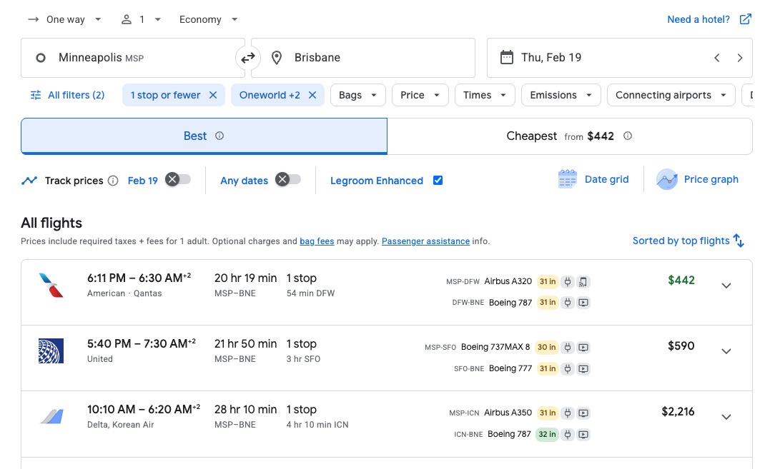The height and width of the screenshot is (469, 775).
Task: Click the streaming media icon on MSP-DFW leg
Action: pyautogui.click(x=583, y=282)
